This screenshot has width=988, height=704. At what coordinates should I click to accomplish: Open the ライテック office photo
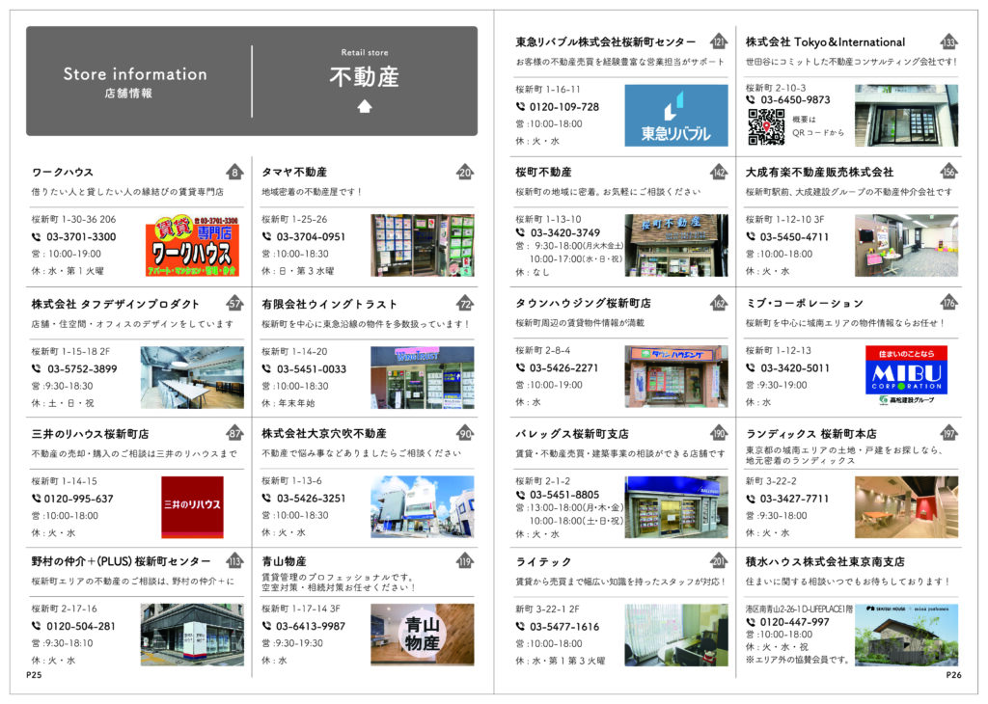(x=676, y=635)
